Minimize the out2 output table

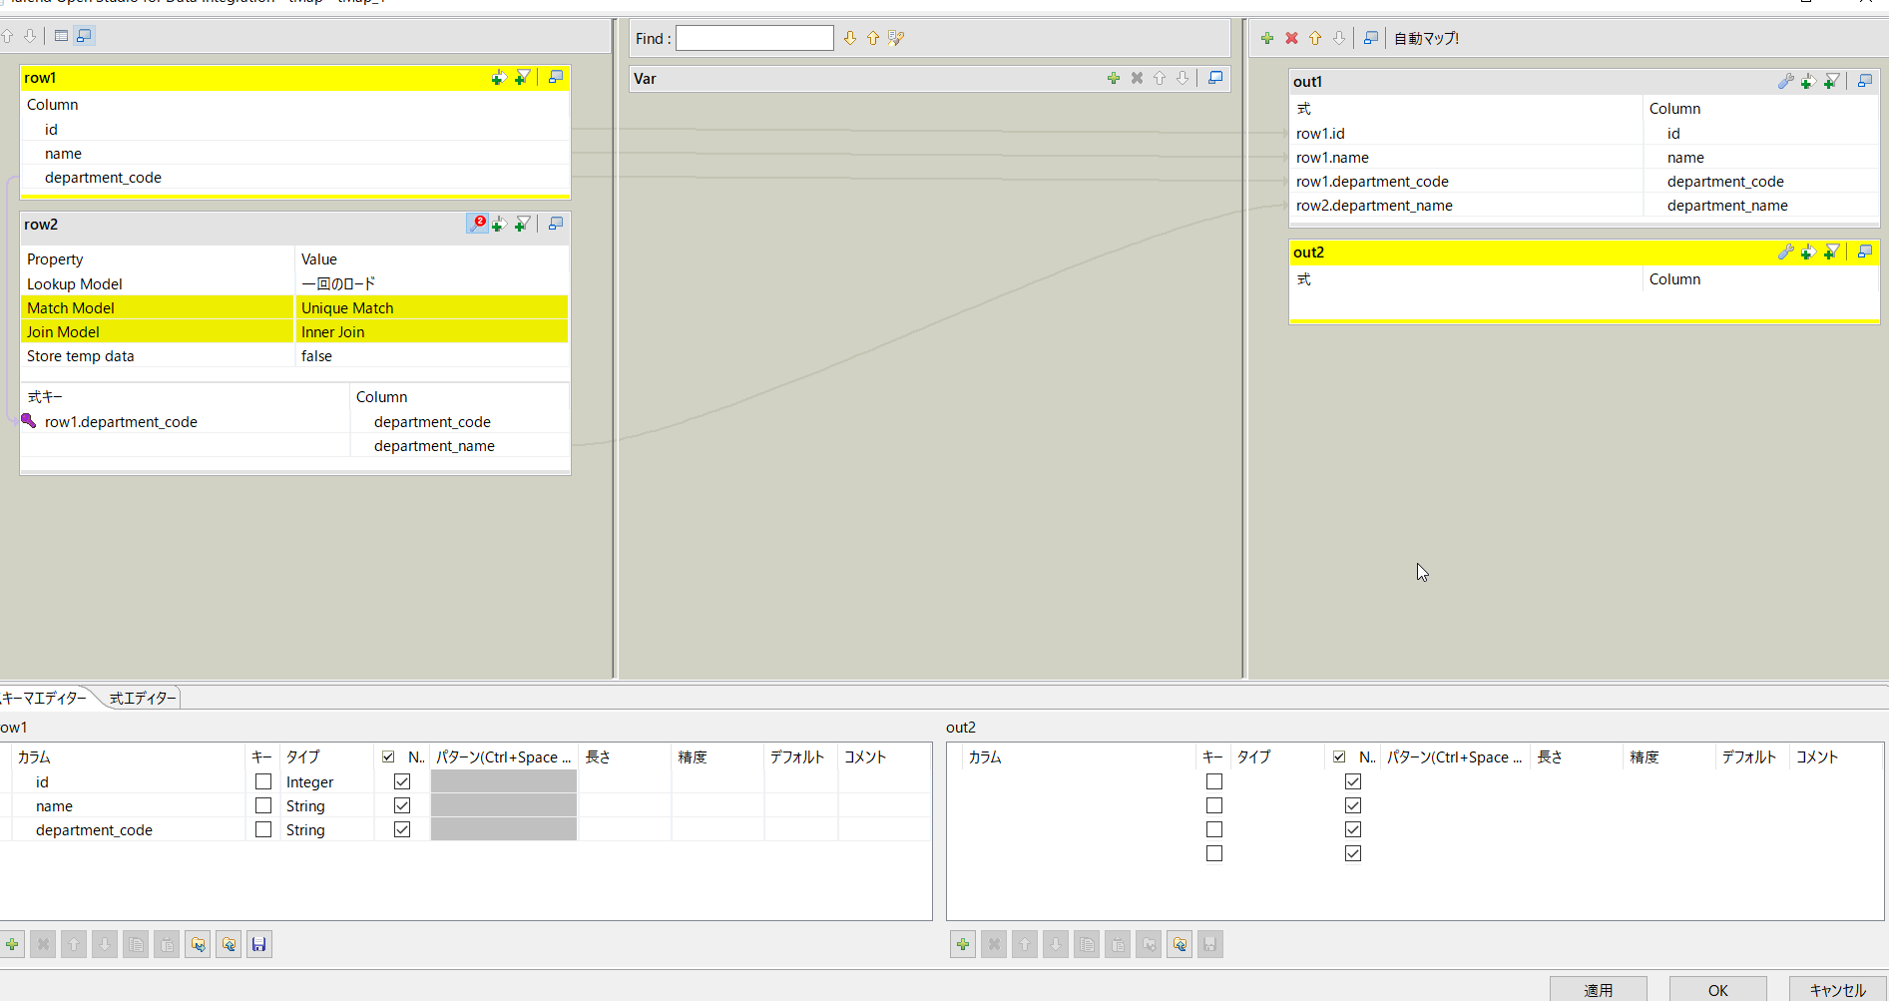pos(1864,252)
